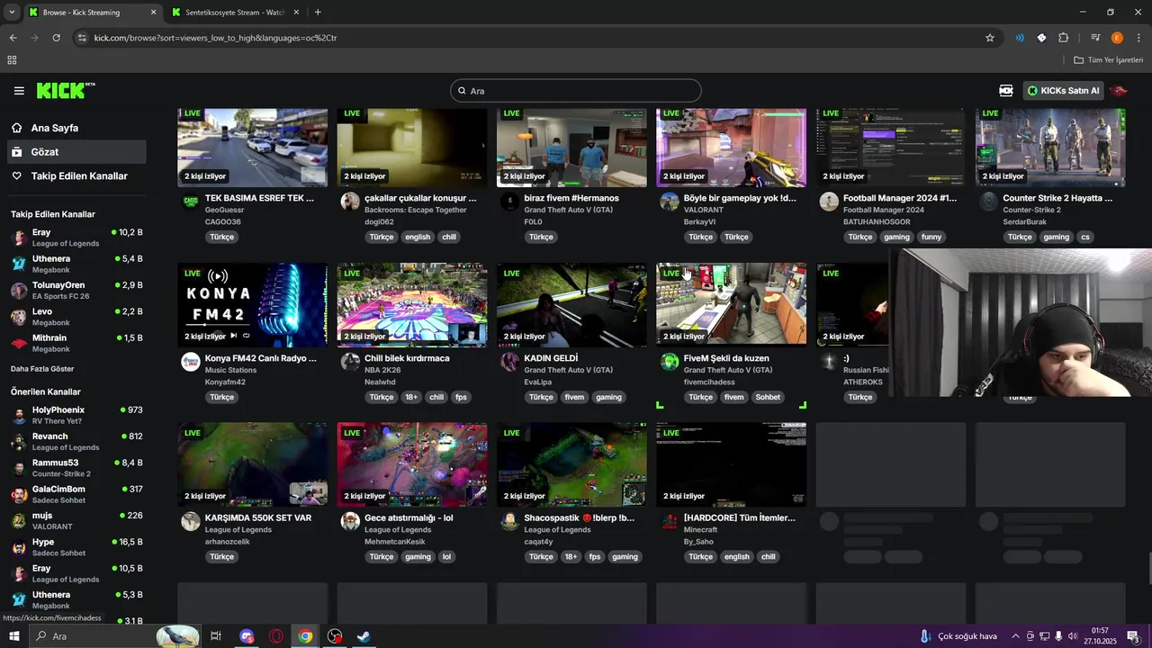
Task: Open Chrome from taskbar
Action: tap(306, 636)
